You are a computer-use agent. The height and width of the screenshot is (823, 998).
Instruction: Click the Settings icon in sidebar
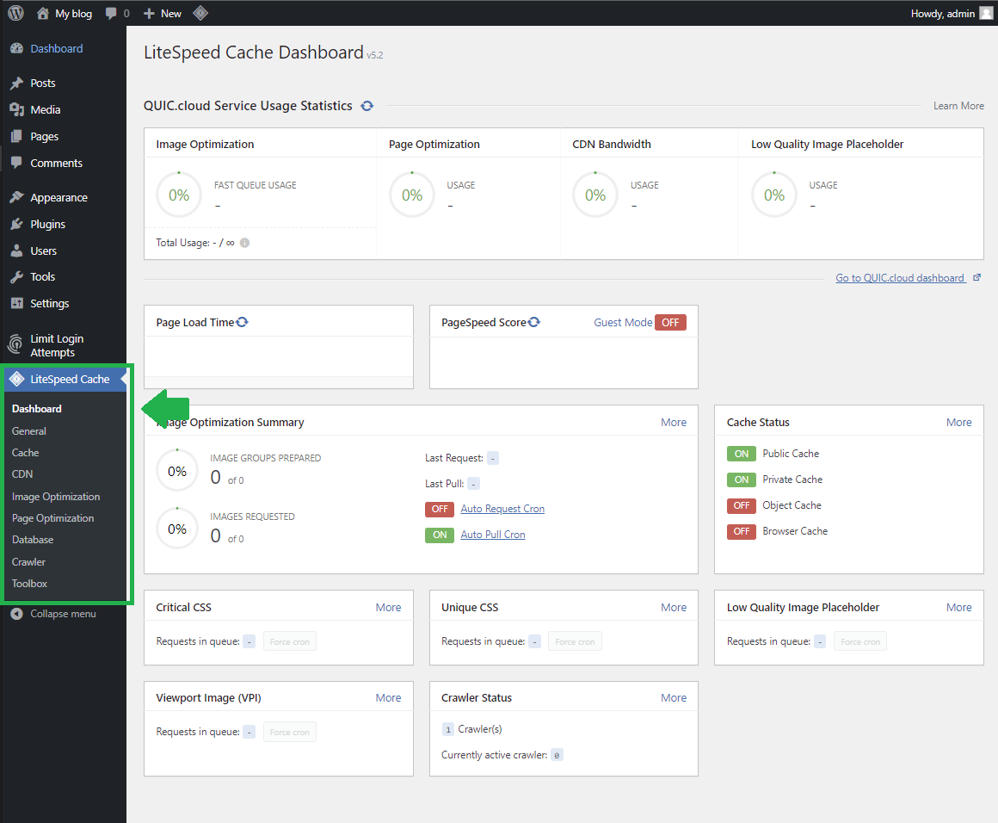tap(17, 303)
